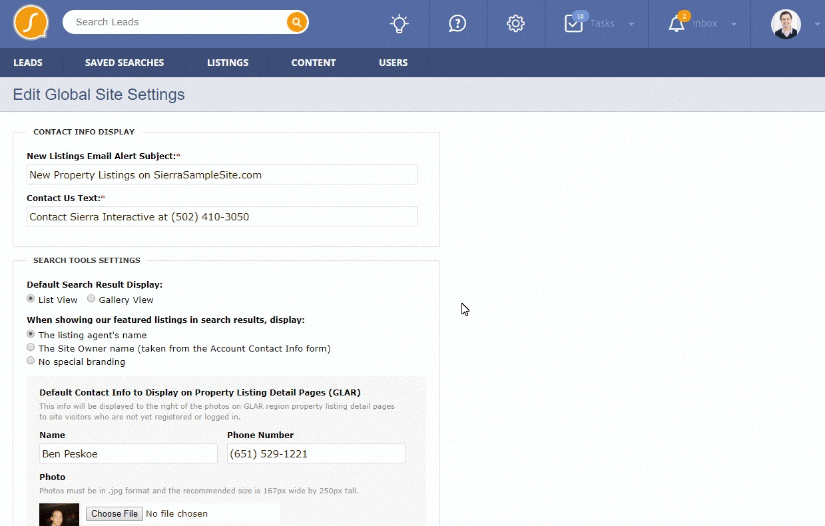This screenshot has height=526, width=825.
Task: Expand the Inbox dropdown arrow
Action: tap(734, 25)
